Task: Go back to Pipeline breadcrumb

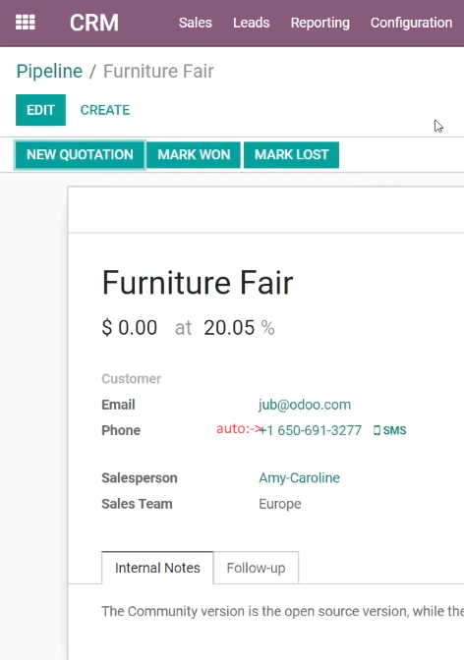Action: (49, 71)
